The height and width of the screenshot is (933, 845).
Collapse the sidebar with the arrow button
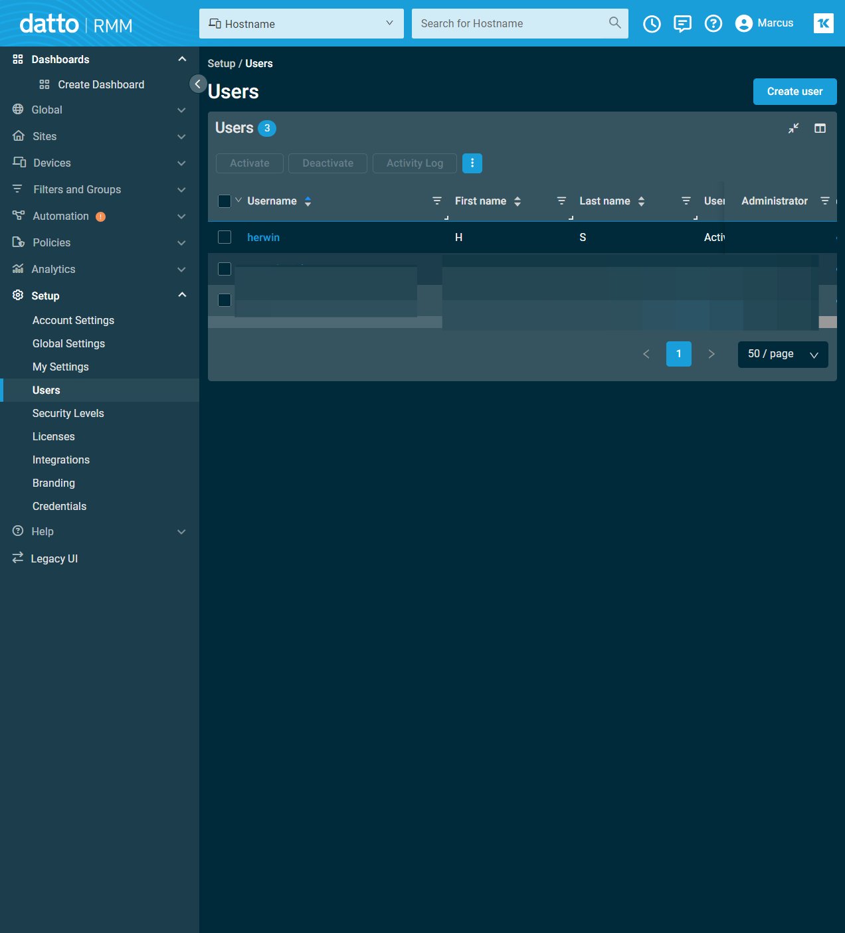point(197,84)
